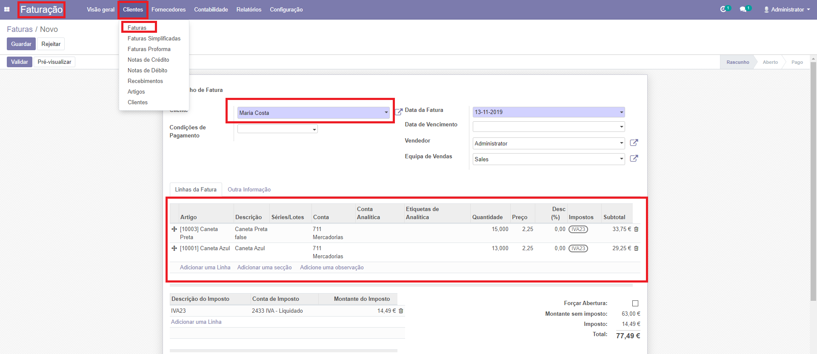This screenshot has width=817, height=354.
Task: Click Adicionar uma secção link
Action: (x=264, y=268)
